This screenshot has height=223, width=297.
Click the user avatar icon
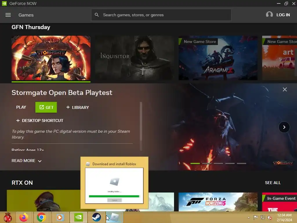coord(269,15)
